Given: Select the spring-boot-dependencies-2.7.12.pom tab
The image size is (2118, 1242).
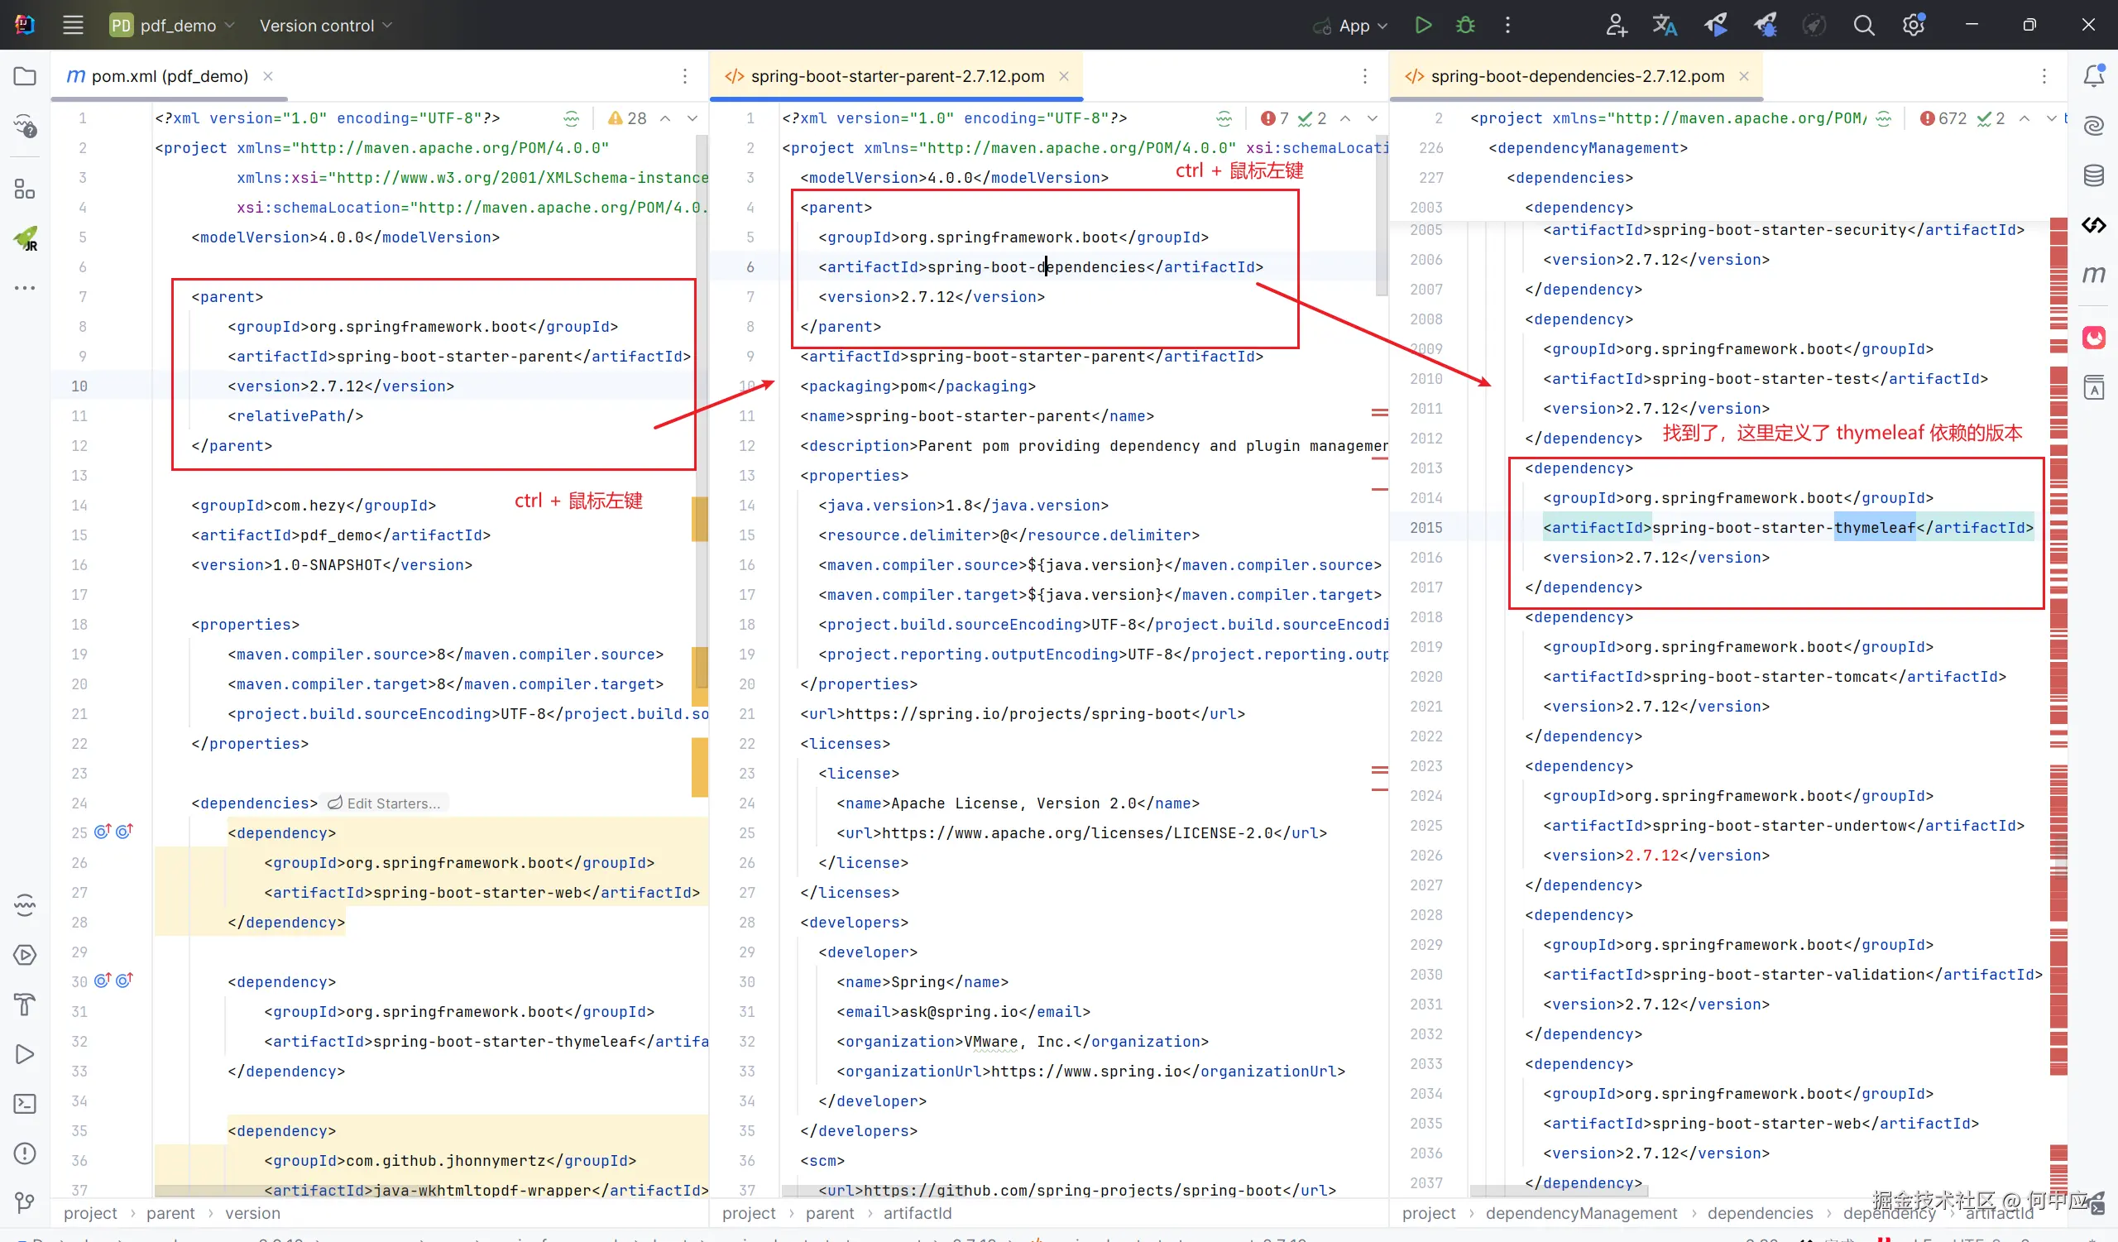Looking at the screenshot, I should pos(1577,76).
